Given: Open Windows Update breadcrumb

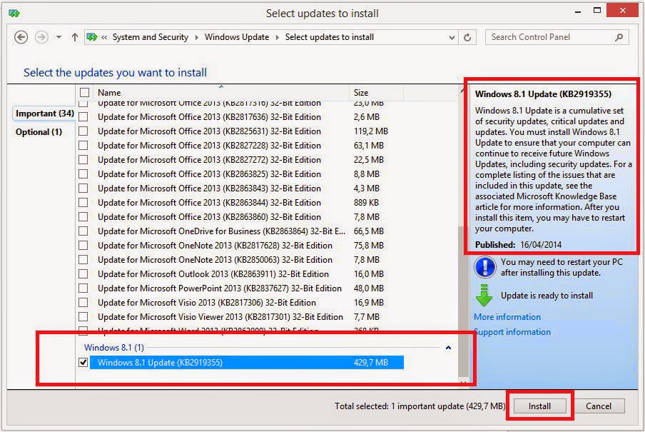Looking at the screenshot, I should pos(237,37).
